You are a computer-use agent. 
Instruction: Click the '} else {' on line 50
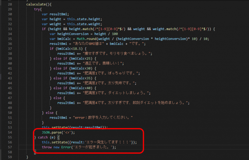[49, 113]
